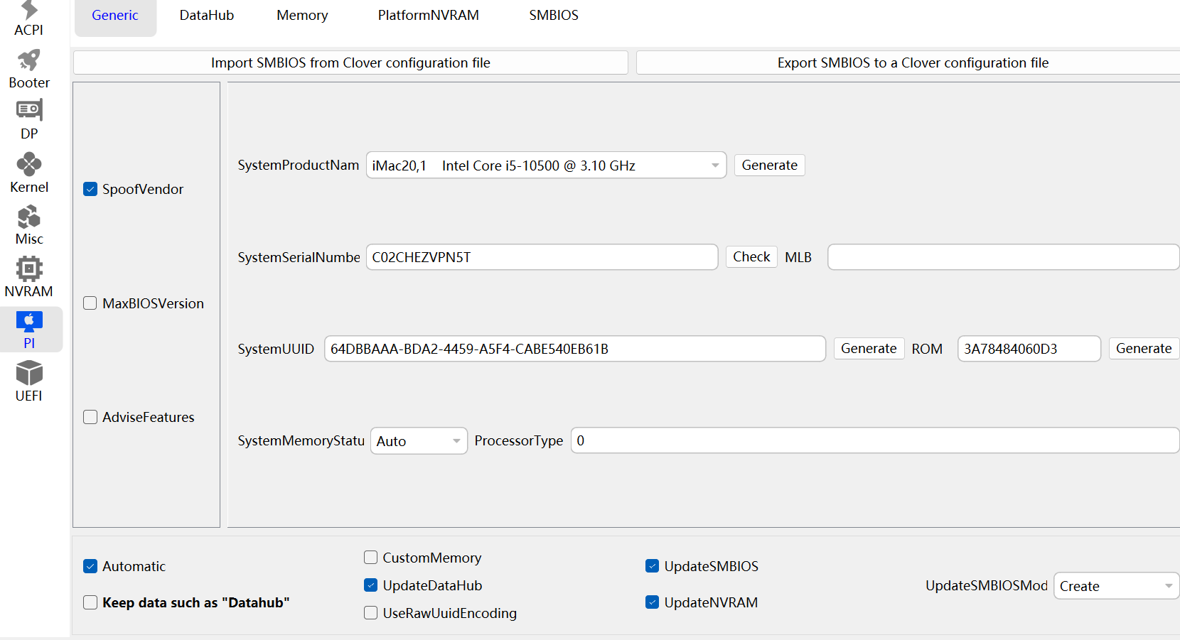Viewport: 1180px width, 640px height.
Task: Switch to the Memory tab
Action: tap(302, 16)
